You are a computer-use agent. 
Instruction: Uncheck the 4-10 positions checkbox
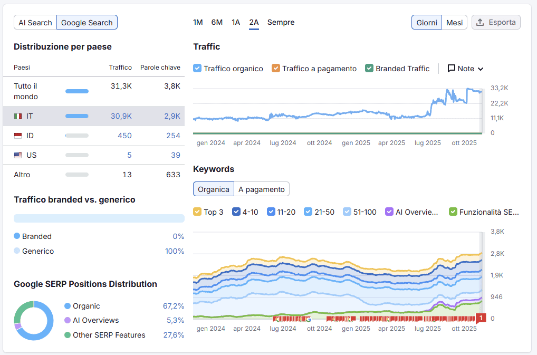click(x=236, y=212)
